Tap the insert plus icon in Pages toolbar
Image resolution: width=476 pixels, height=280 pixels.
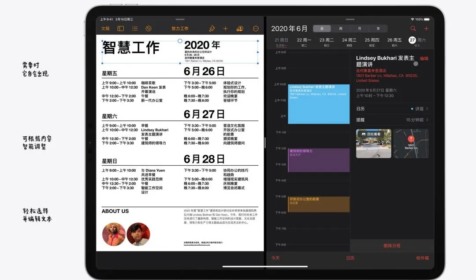tap(226, 28)
